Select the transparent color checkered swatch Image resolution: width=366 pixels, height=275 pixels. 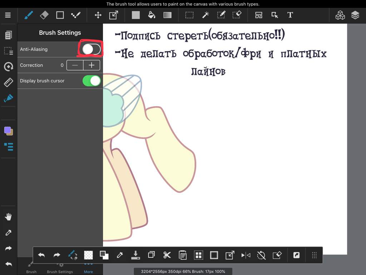88,255
